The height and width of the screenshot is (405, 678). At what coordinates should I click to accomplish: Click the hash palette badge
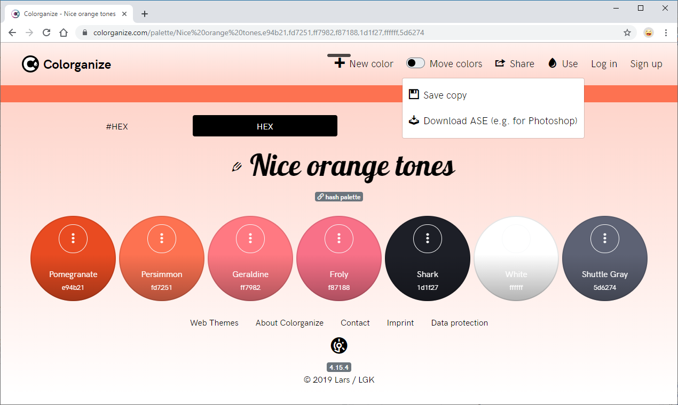338,197
